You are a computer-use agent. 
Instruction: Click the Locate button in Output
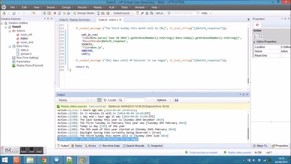[110, 100]
